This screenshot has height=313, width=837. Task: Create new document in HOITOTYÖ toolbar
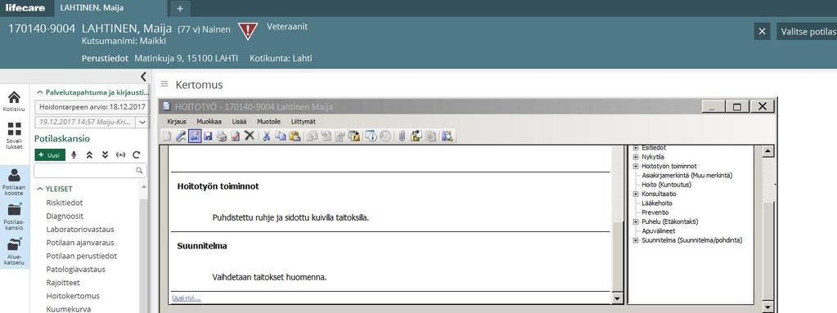point(167,136)
